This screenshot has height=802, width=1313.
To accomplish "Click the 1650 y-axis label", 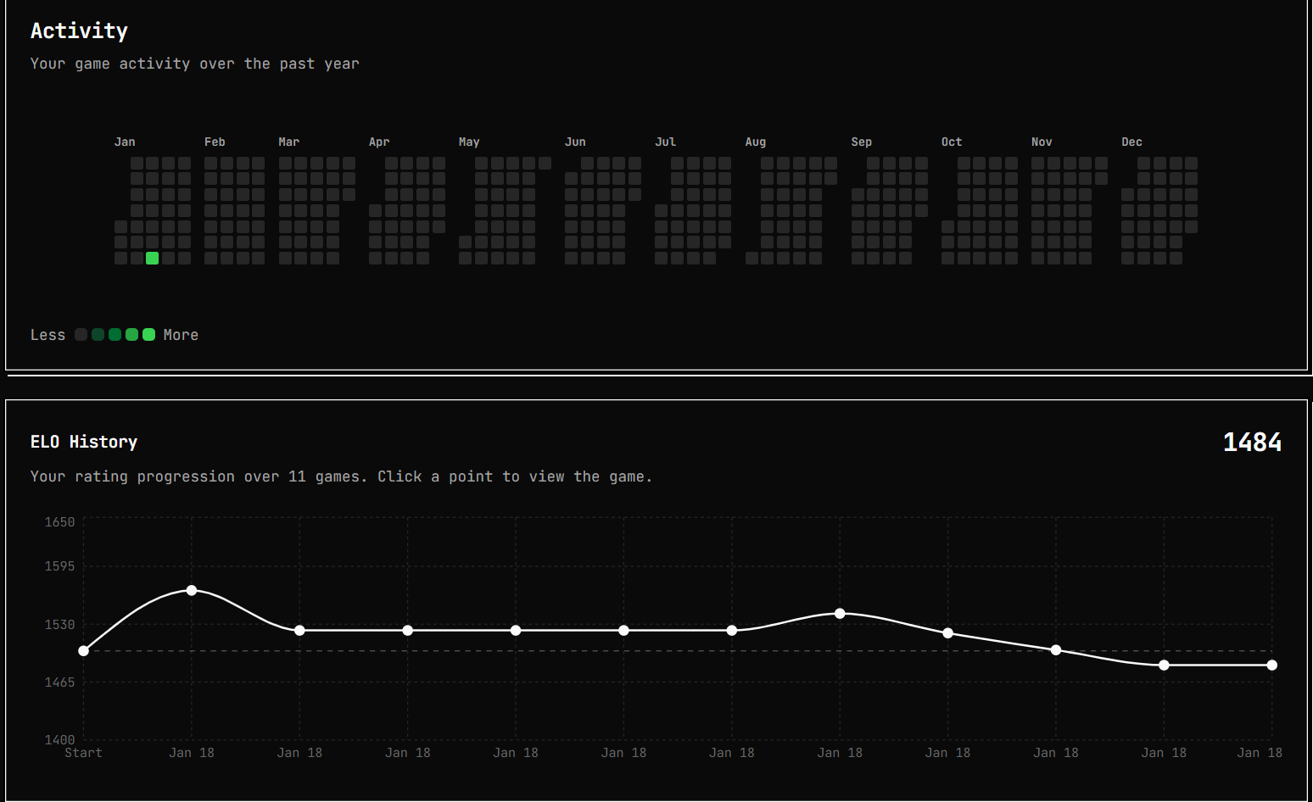I will pyautogui.click(x=59, y=522).
